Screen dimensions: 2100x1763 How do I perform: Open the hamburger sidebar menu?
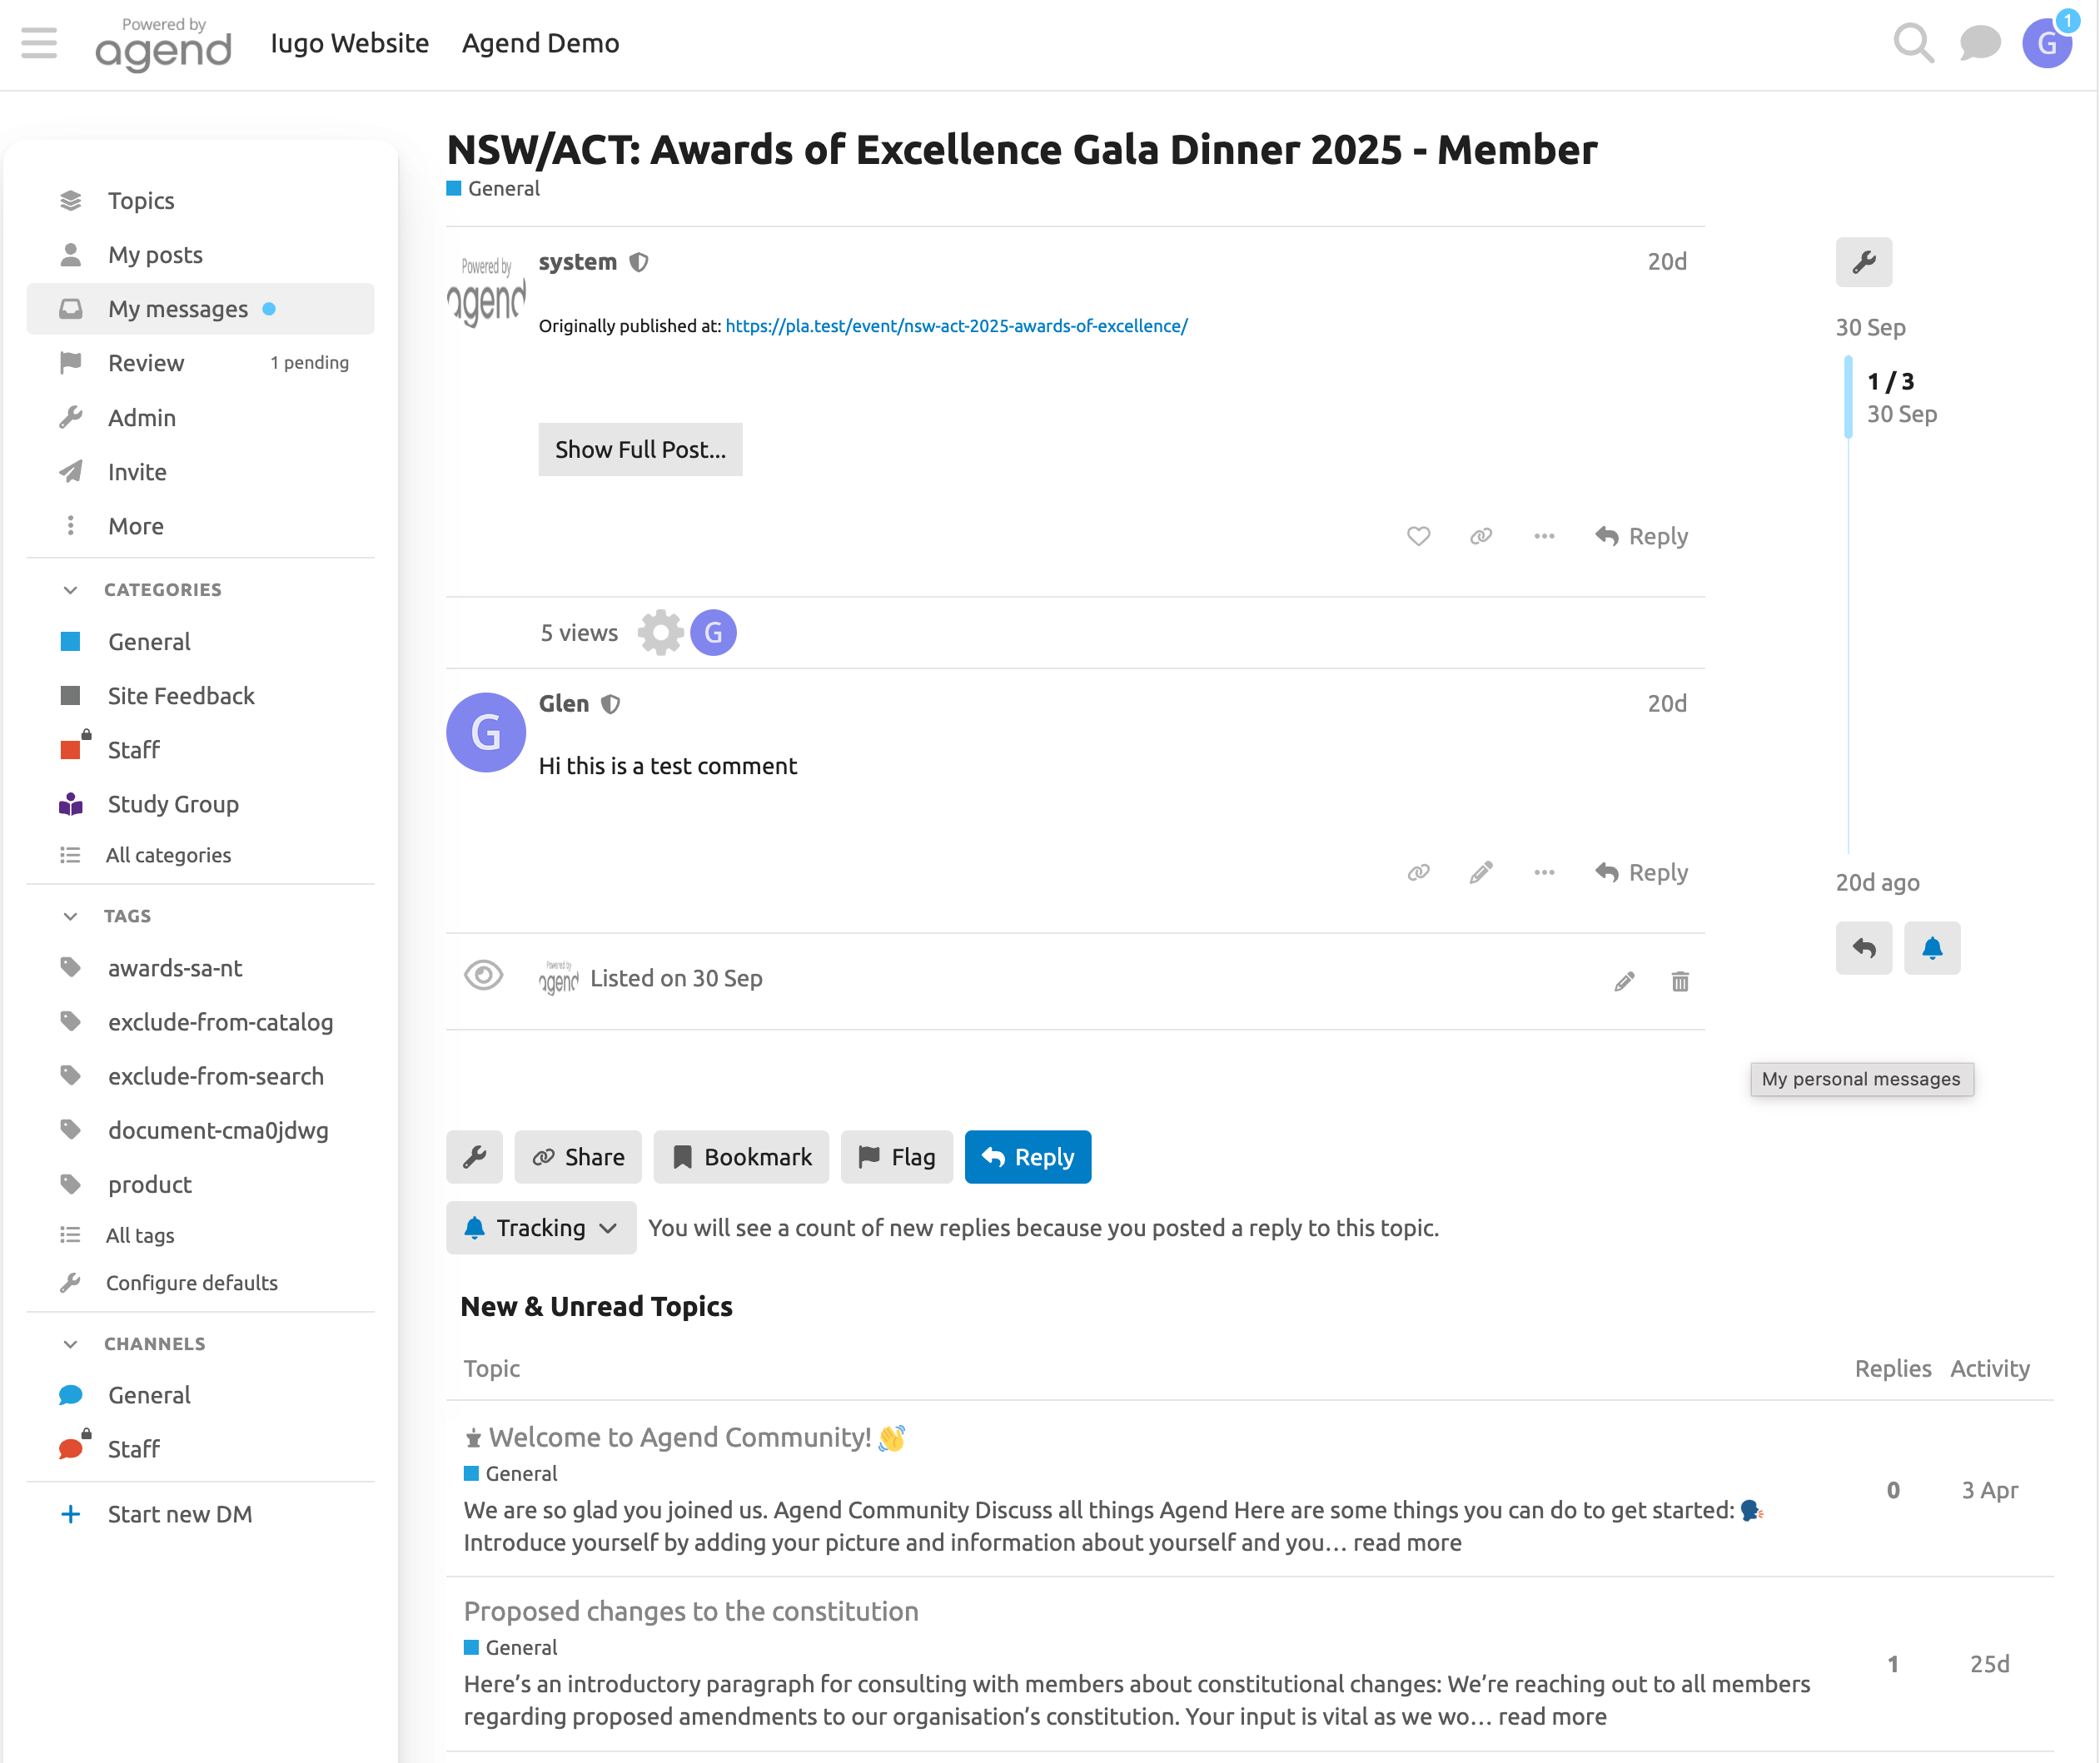[x=39, y=43]
